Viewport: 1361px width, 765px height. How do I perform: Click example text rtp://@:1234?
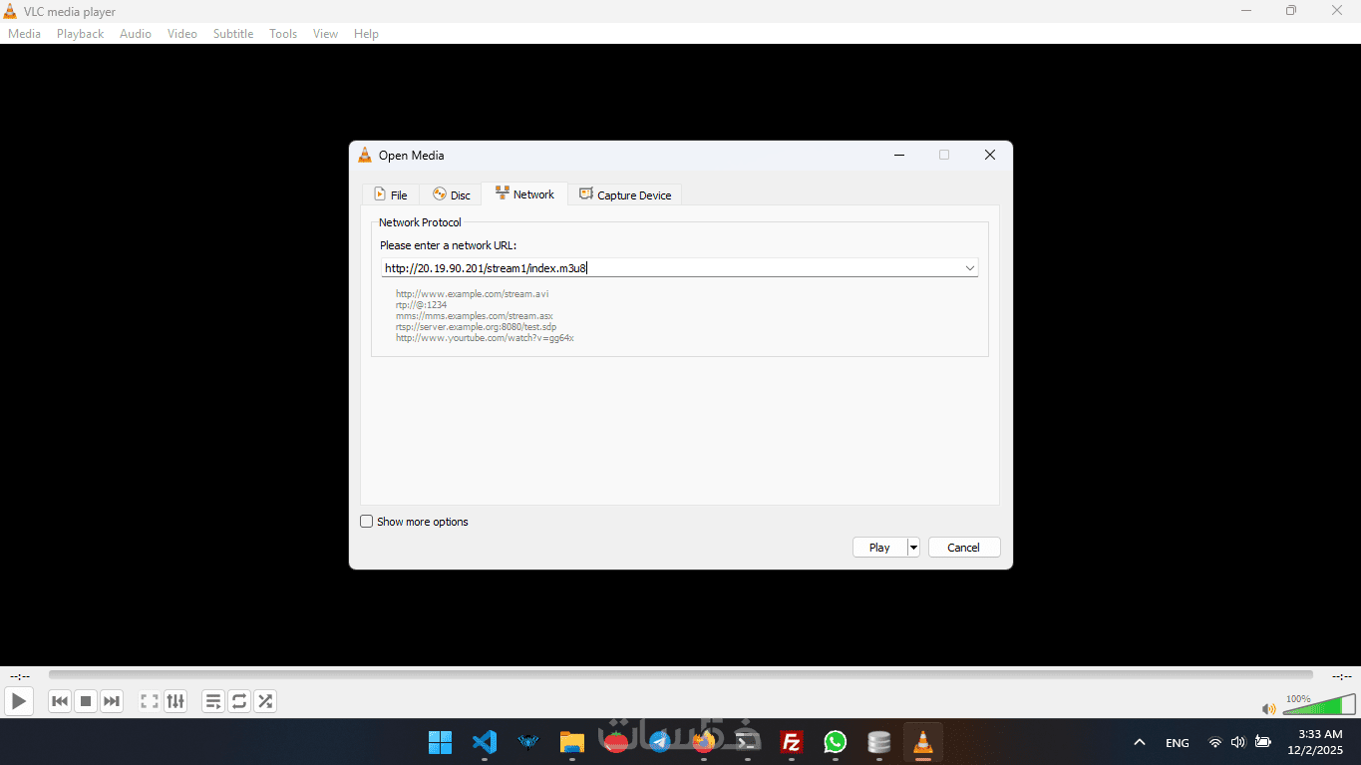[421, 305]
